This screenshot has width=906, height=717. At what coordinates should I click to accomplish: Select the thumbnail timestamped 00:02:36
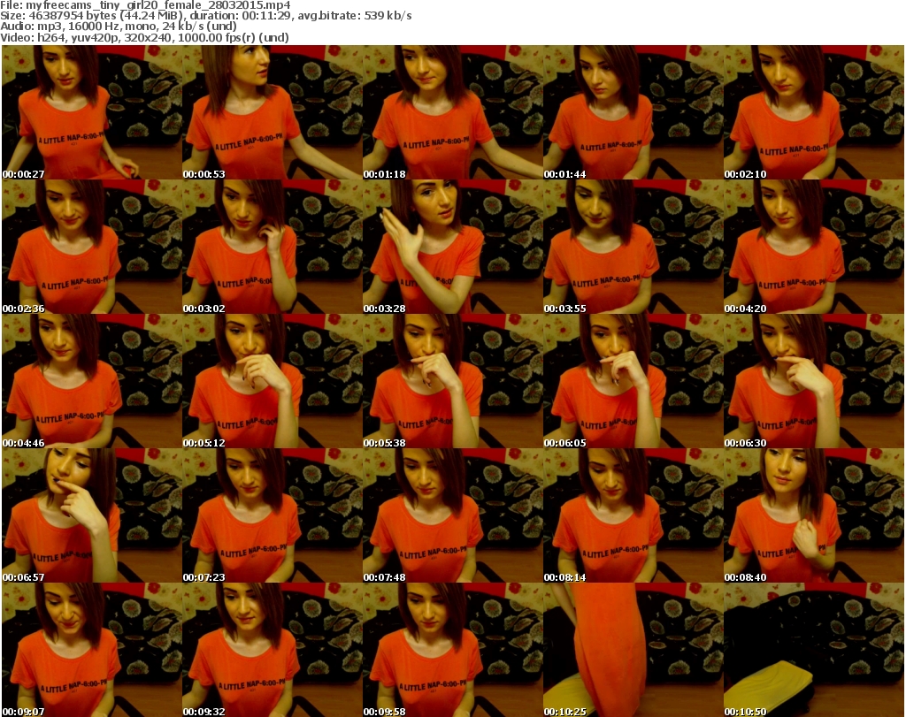[x=92, y=247]
